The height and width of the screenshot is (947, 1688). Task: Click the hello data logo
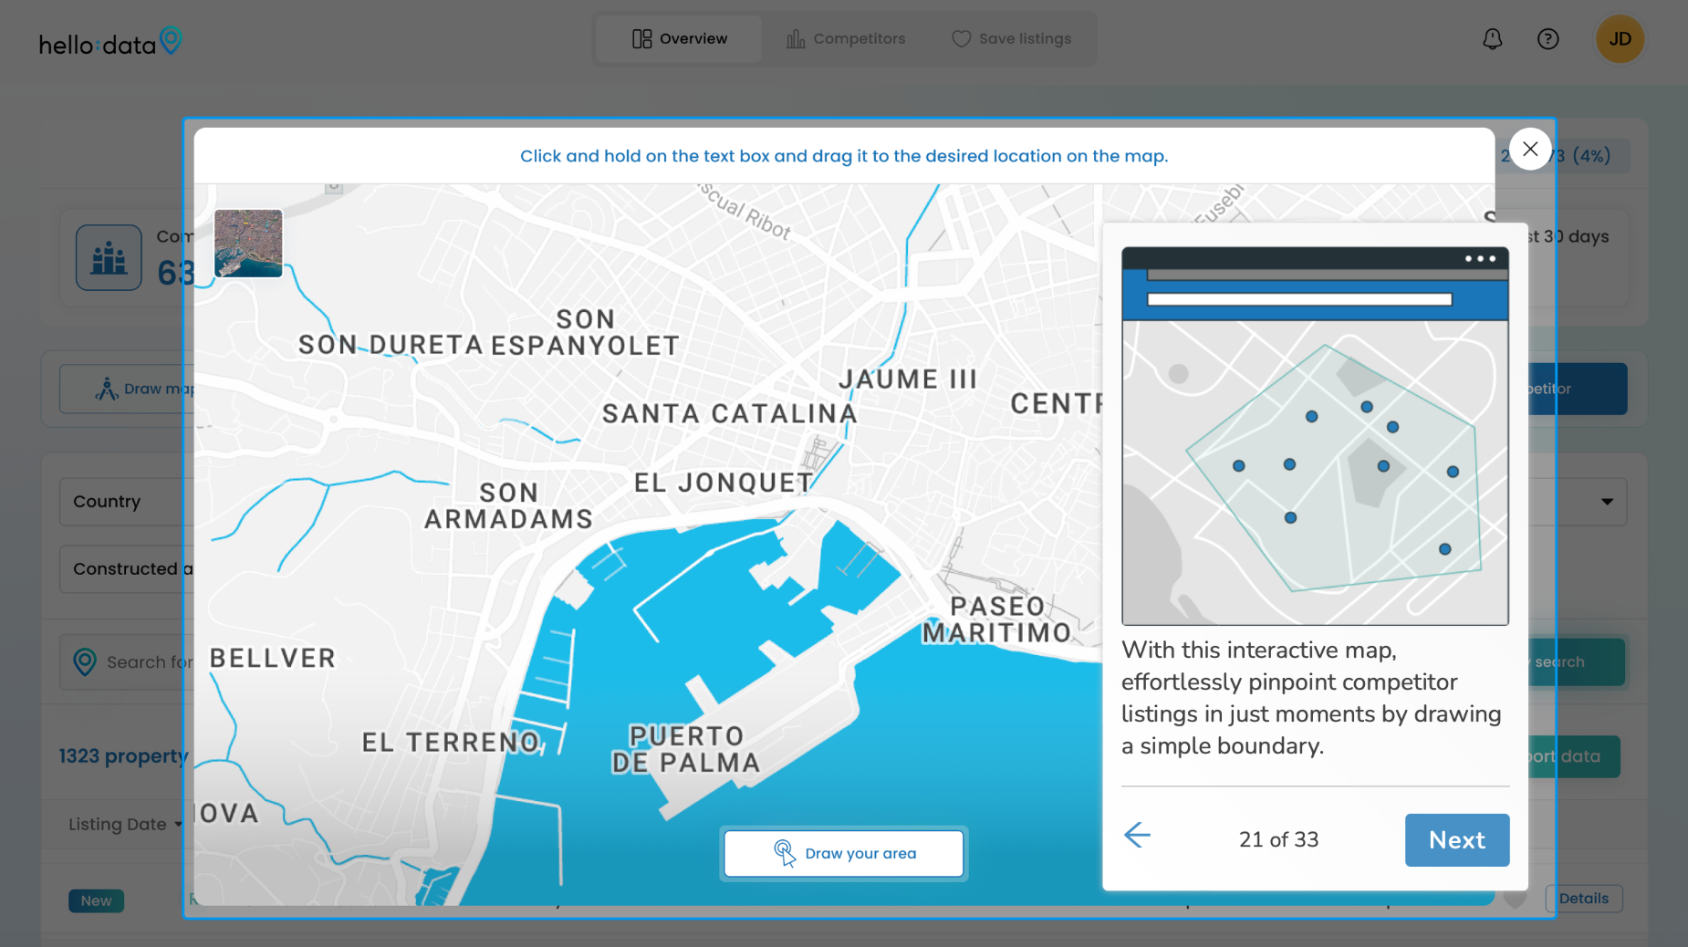pos(110,42)
